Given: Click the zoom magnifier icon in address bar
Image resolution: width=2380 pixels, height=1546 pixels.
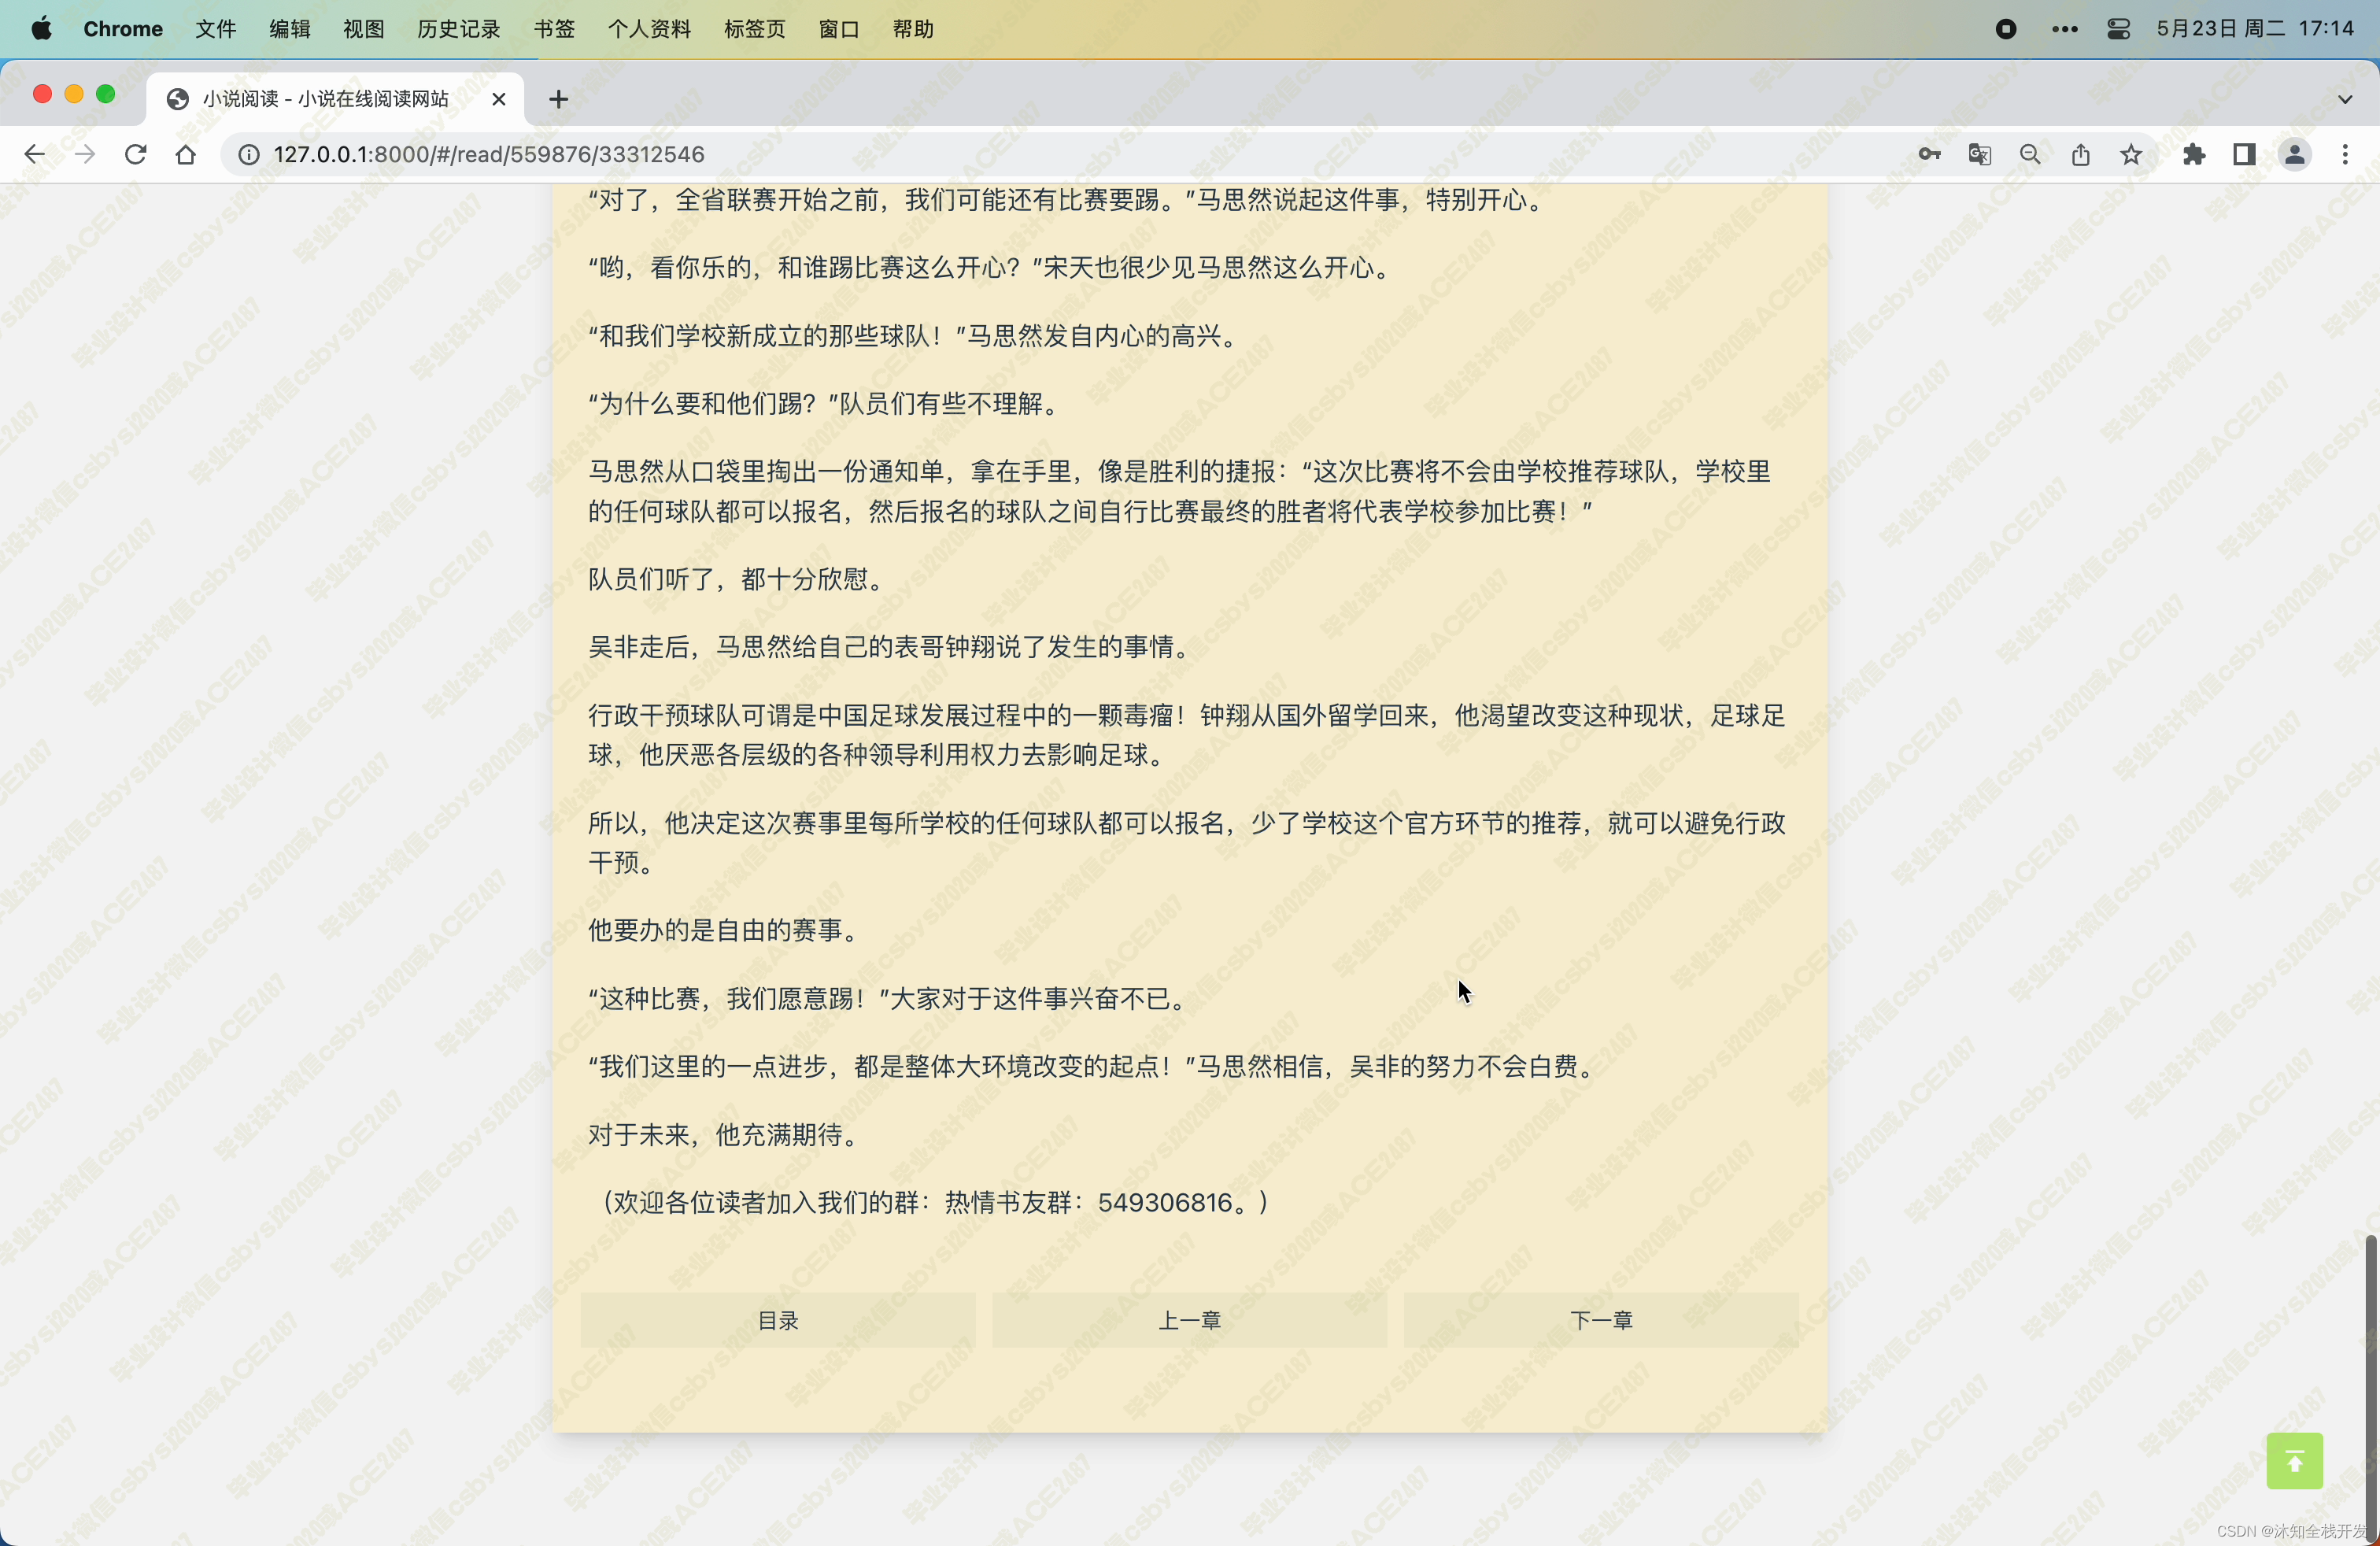Looking at the screenshot, I should coord(2029,154).
